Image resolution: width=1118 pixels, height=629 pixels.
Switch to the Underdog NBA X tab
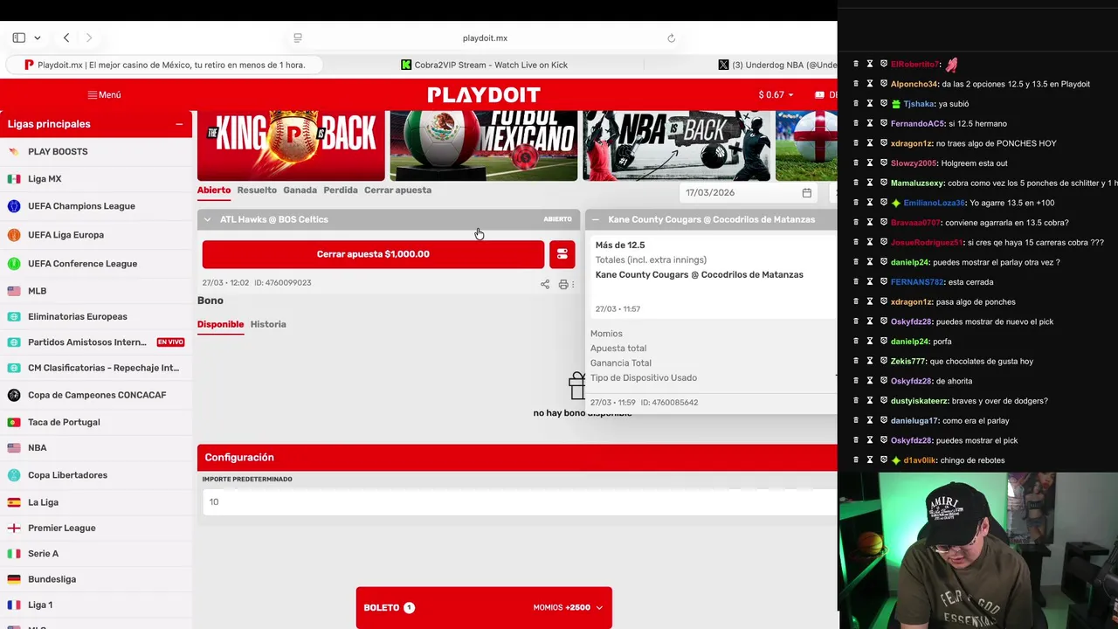tap(777, 65)
